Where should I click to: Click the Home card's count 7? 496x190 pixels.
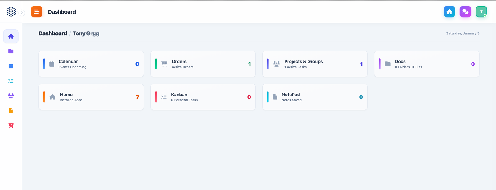coord(137,97)
